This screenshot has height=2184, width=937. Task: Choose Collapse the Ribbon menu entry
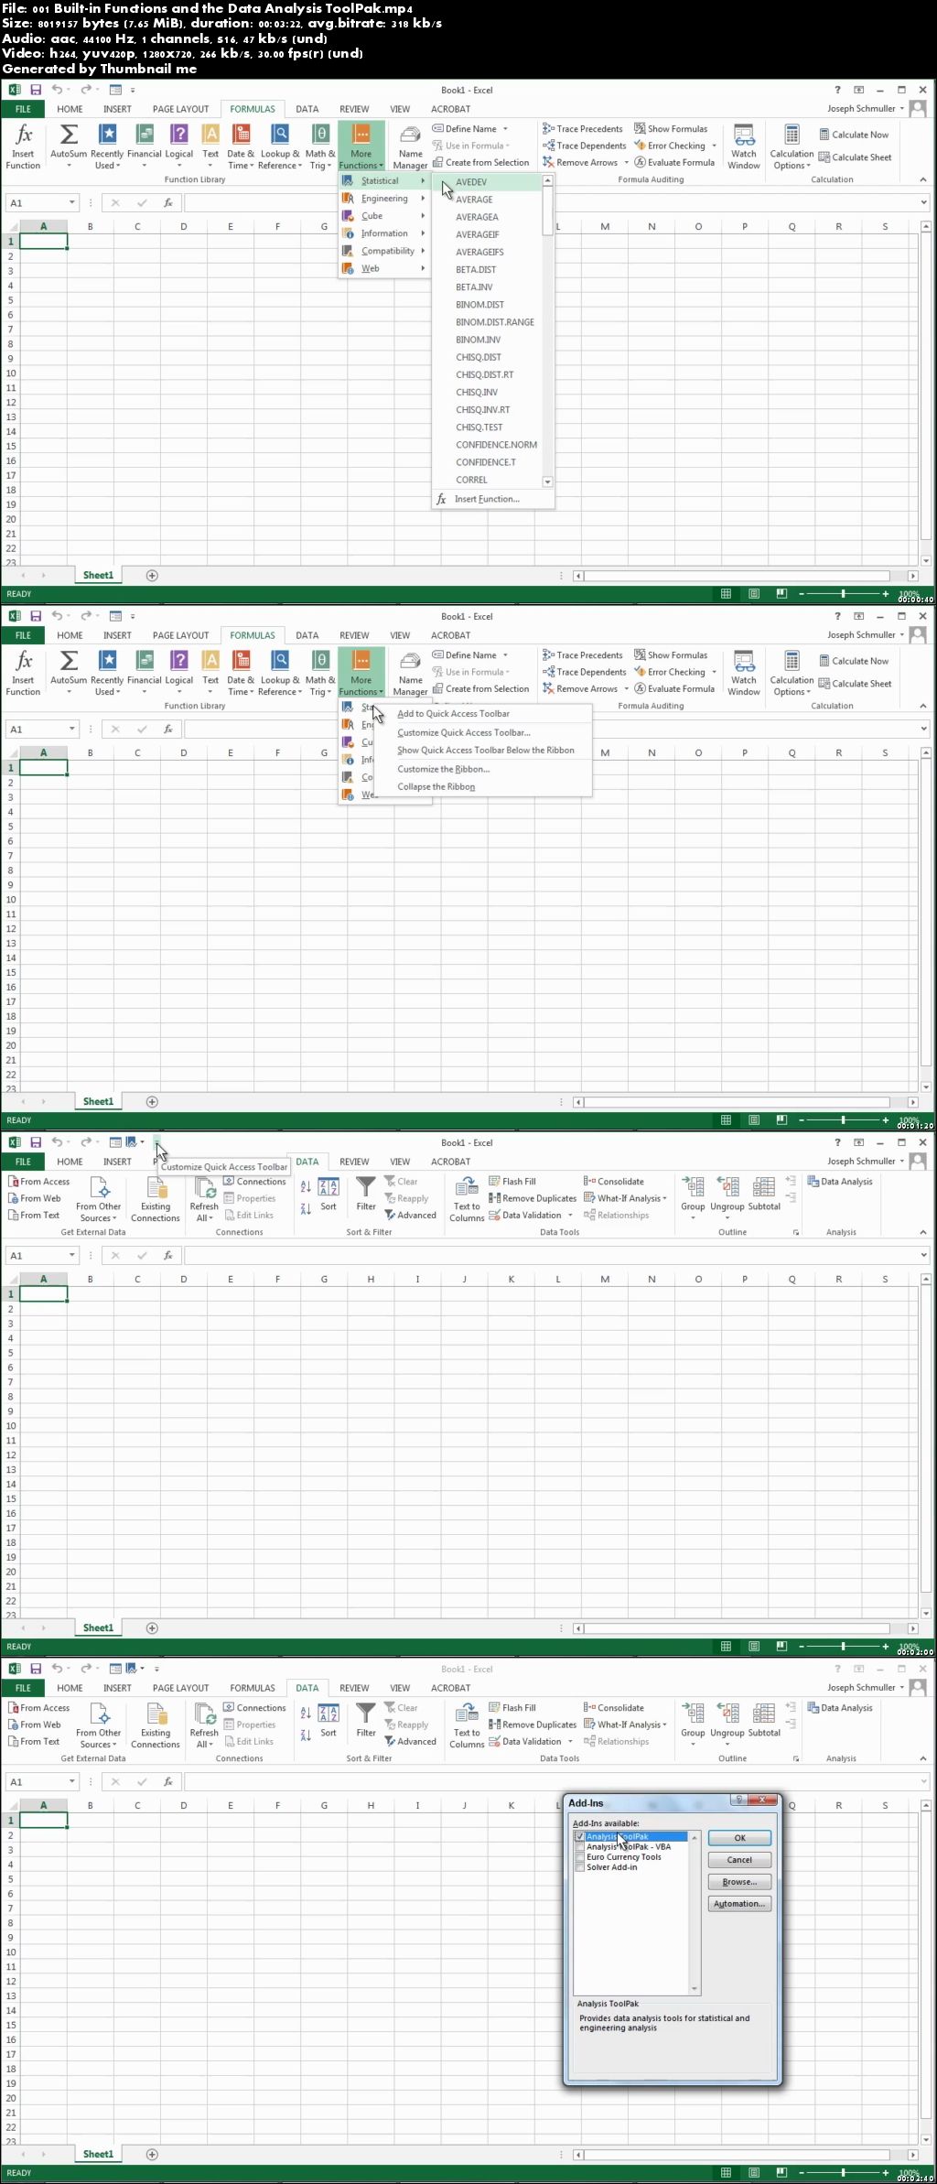(436, 787)
